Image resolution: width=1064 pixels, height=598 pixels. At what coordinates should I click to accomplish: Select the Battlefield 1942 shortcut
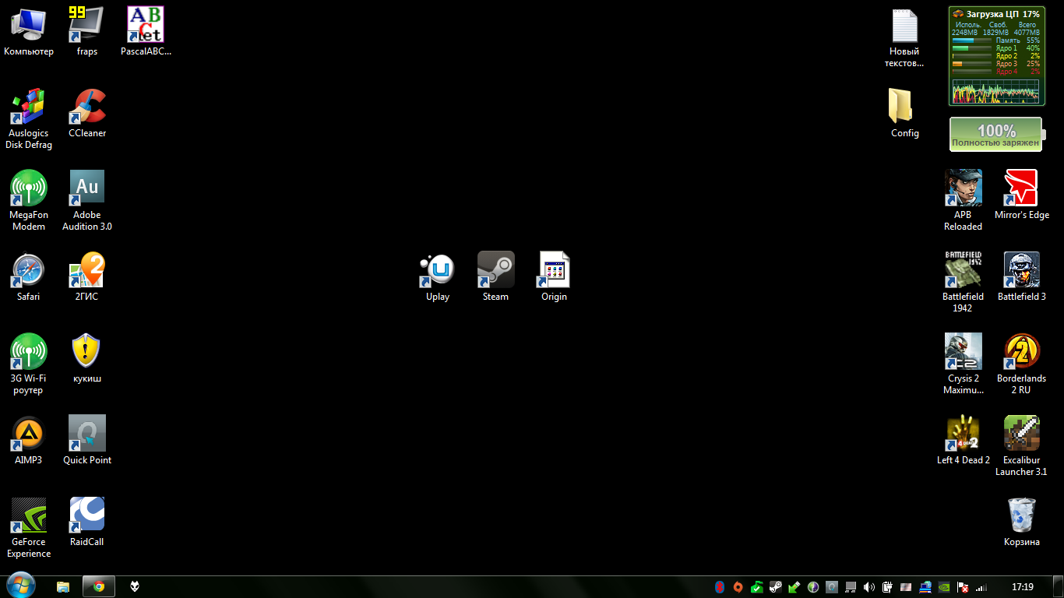[x=964, y=282]
